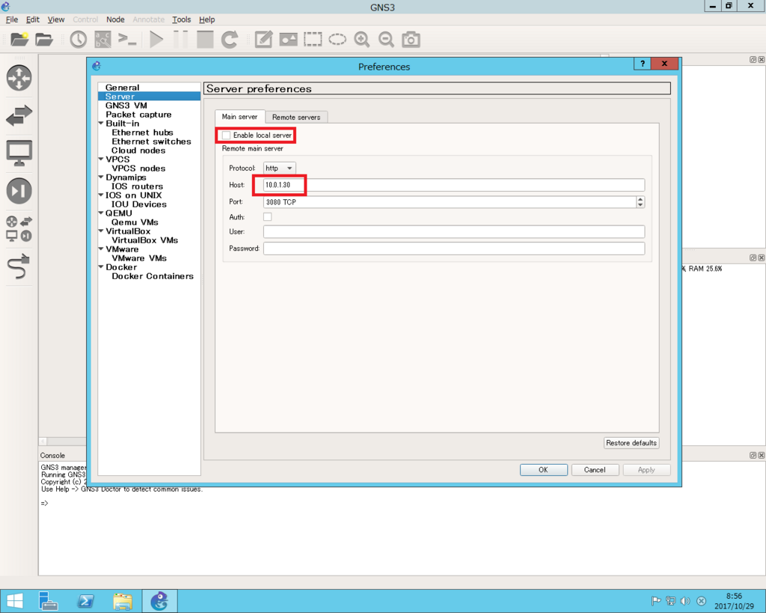Click the Password input field
766x613 pixels.
(x=454, y=248)
